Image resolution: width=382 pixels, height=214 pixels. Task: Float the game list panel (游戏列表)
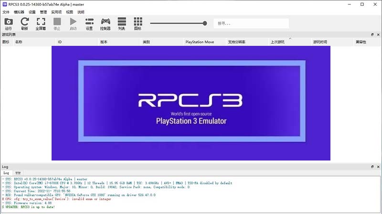372,34
